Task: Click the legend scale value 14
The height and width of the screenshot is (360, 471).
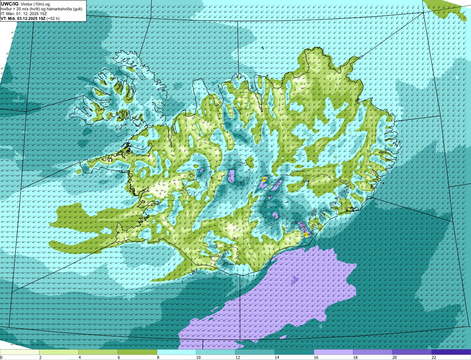Action: click(x=277, y=357)
